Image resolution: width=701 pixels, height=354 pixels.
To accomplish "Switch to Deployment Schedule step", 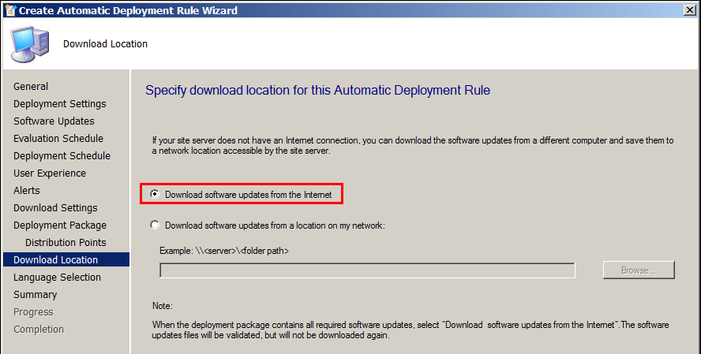I will (62, 156).
